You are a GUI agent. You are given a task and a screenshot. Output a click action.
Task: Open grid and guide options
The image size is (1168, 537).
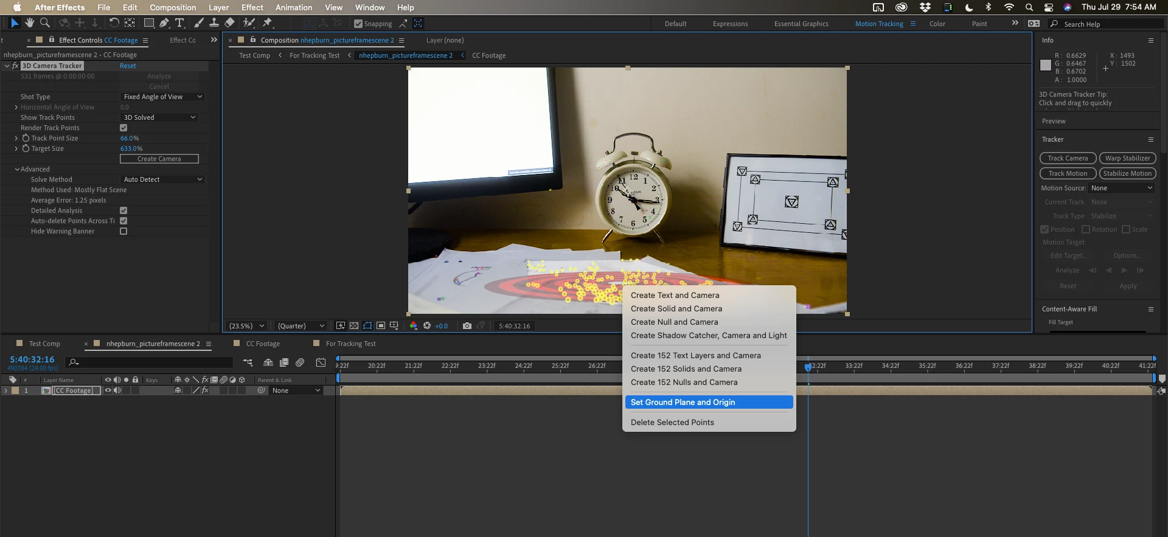(394, 326)
